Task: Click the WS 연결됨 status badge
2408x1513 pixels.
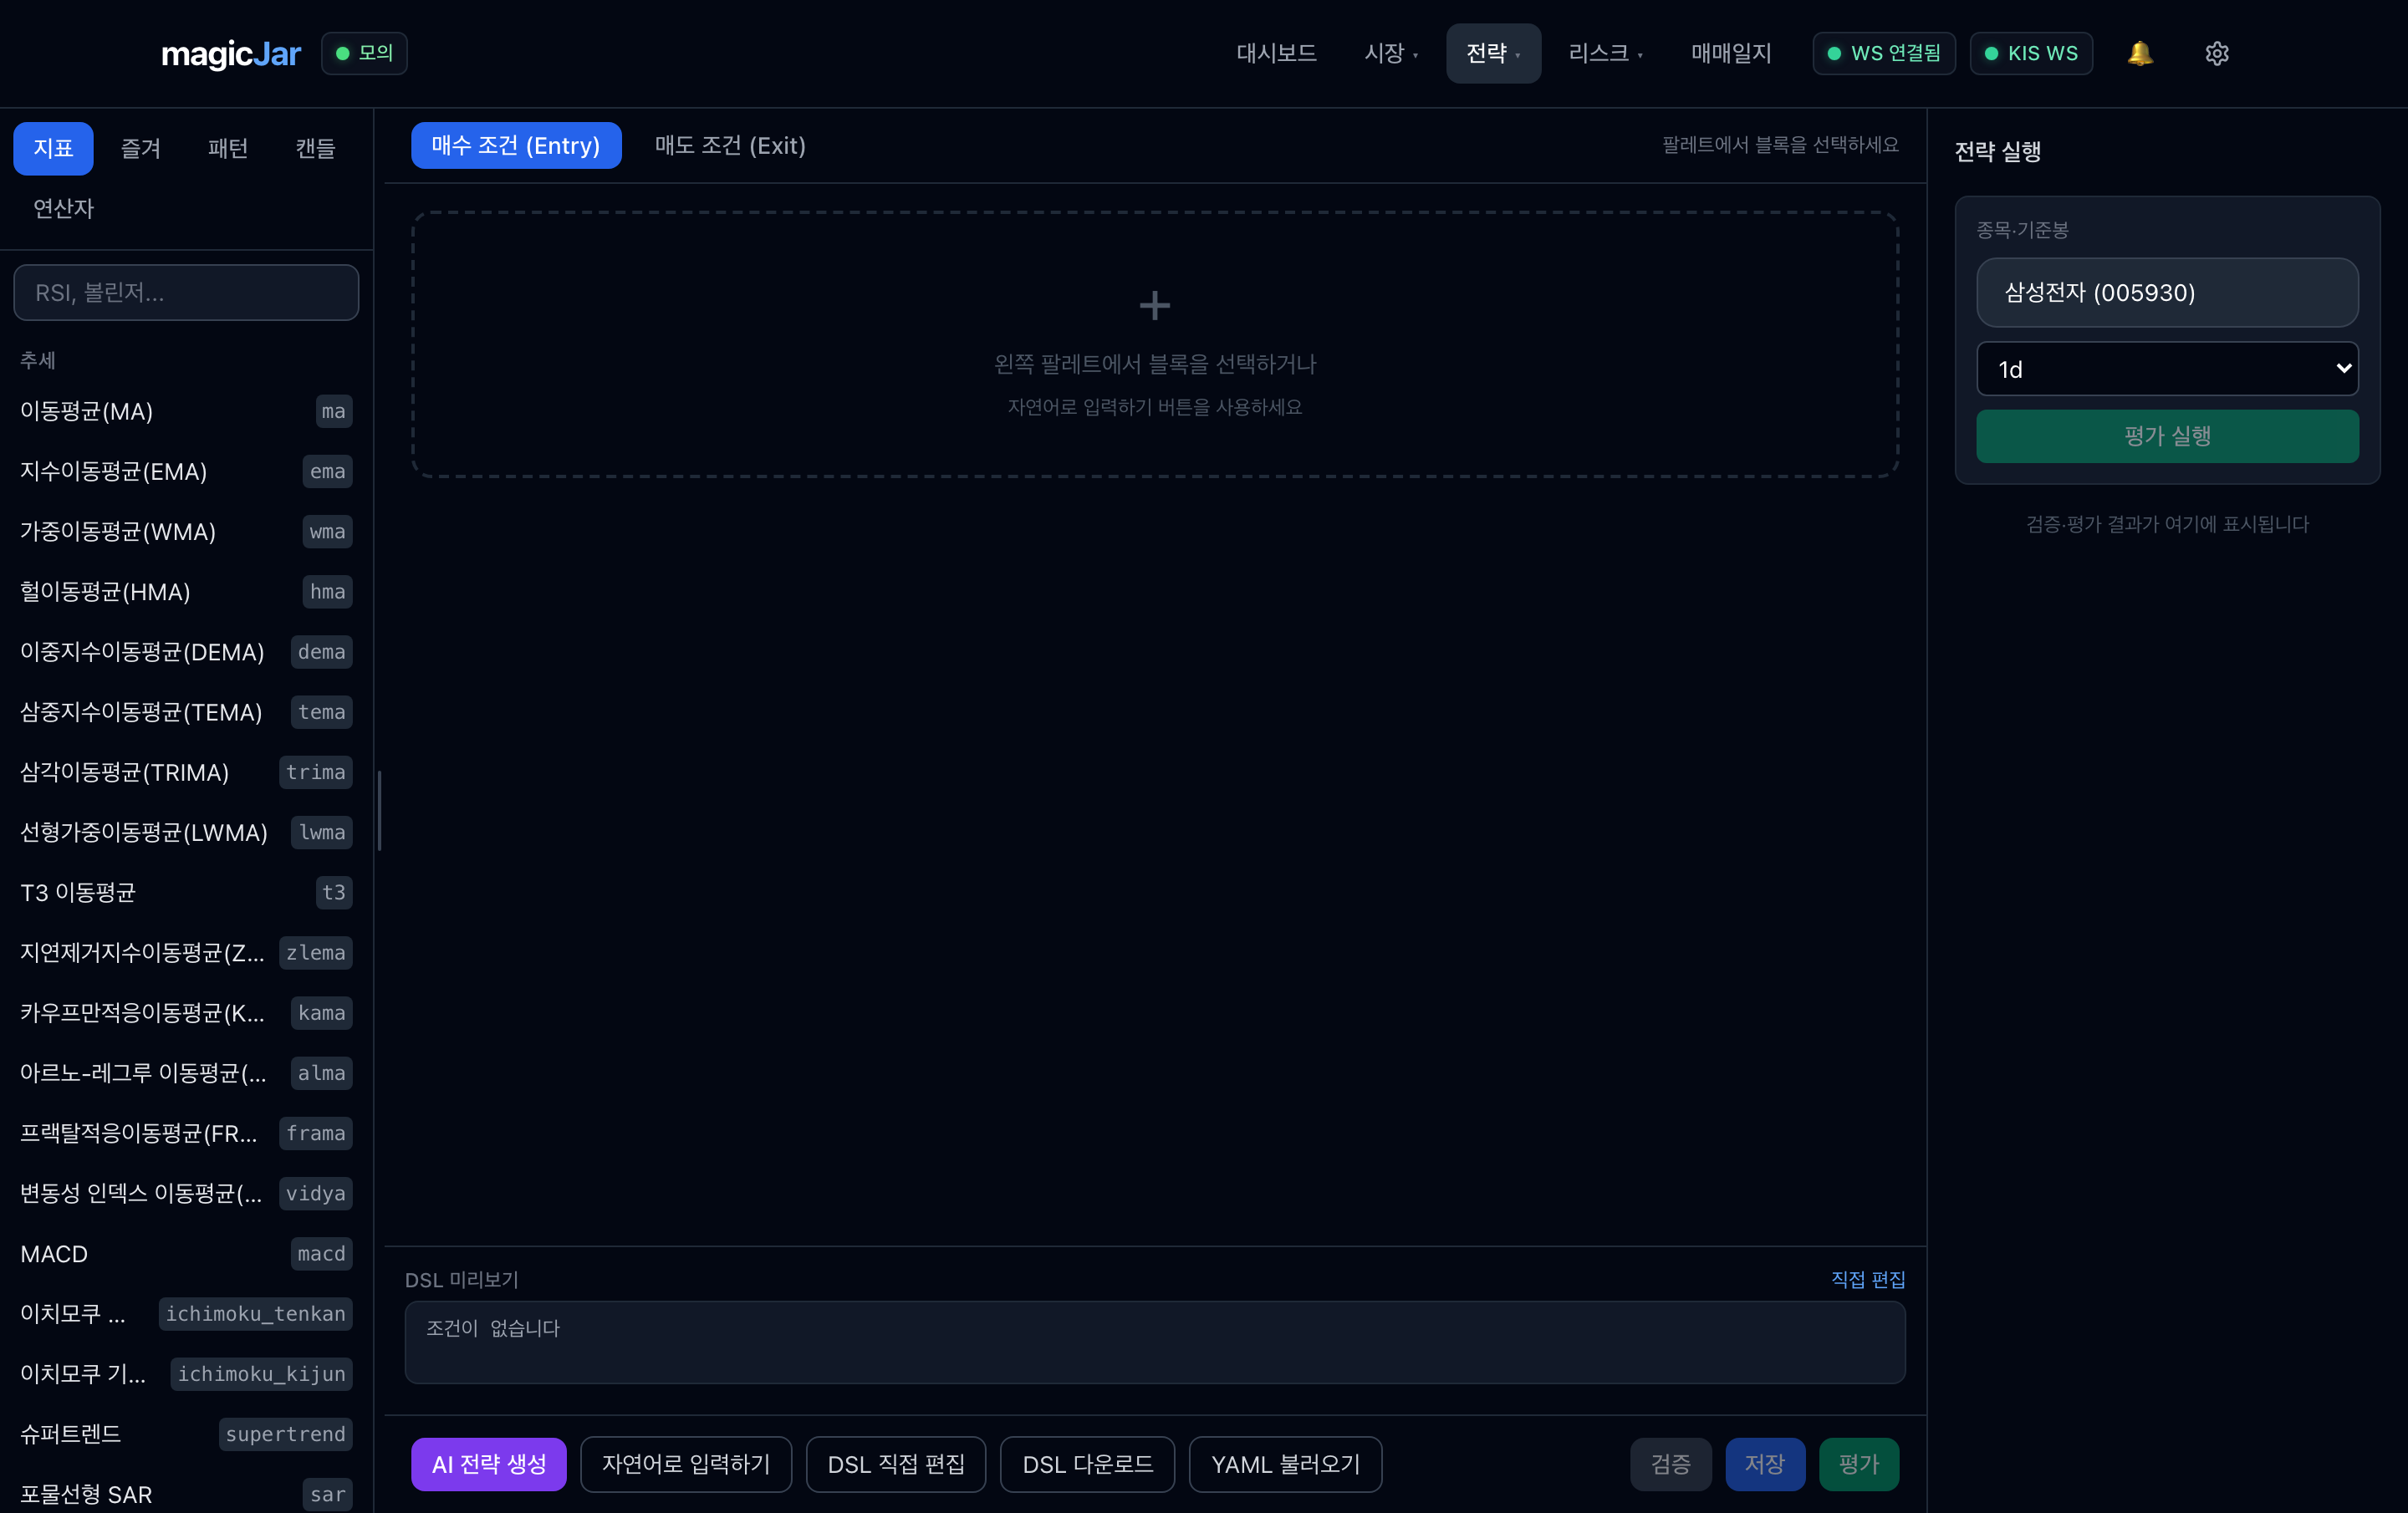Action: [1883, 53]
